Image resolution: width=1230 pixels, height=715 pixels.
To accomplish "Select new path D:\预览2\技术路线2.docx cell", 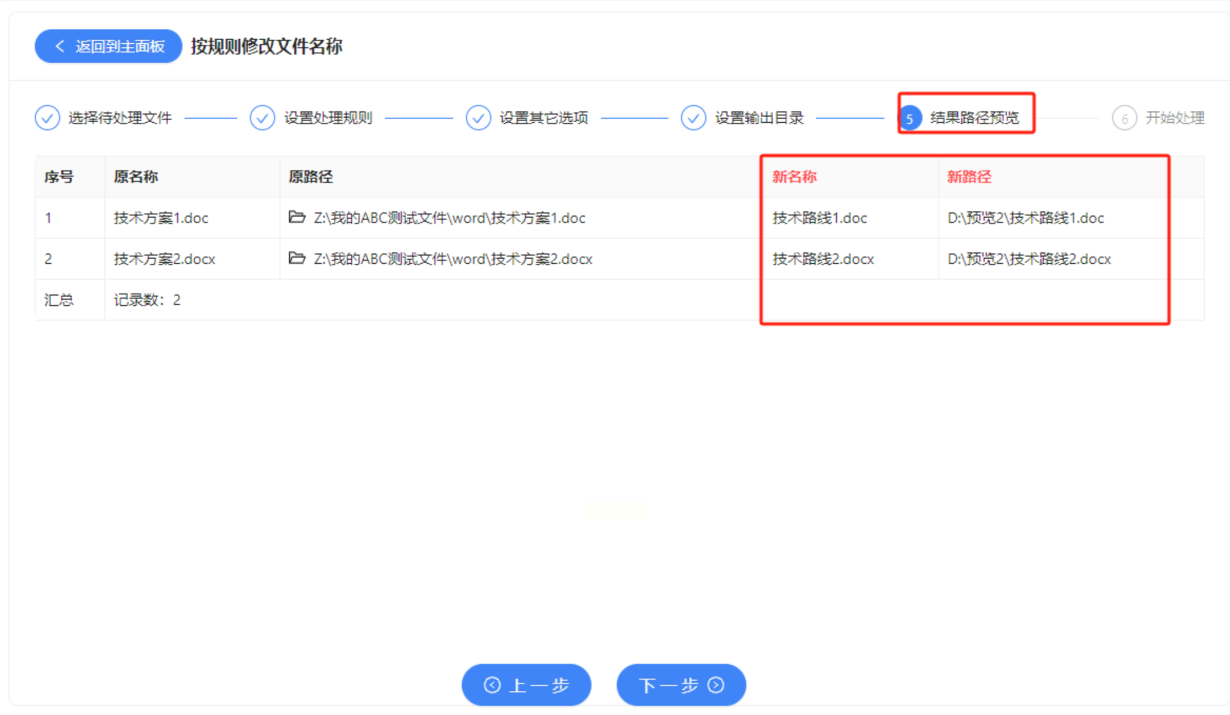I will [1029, 259].
